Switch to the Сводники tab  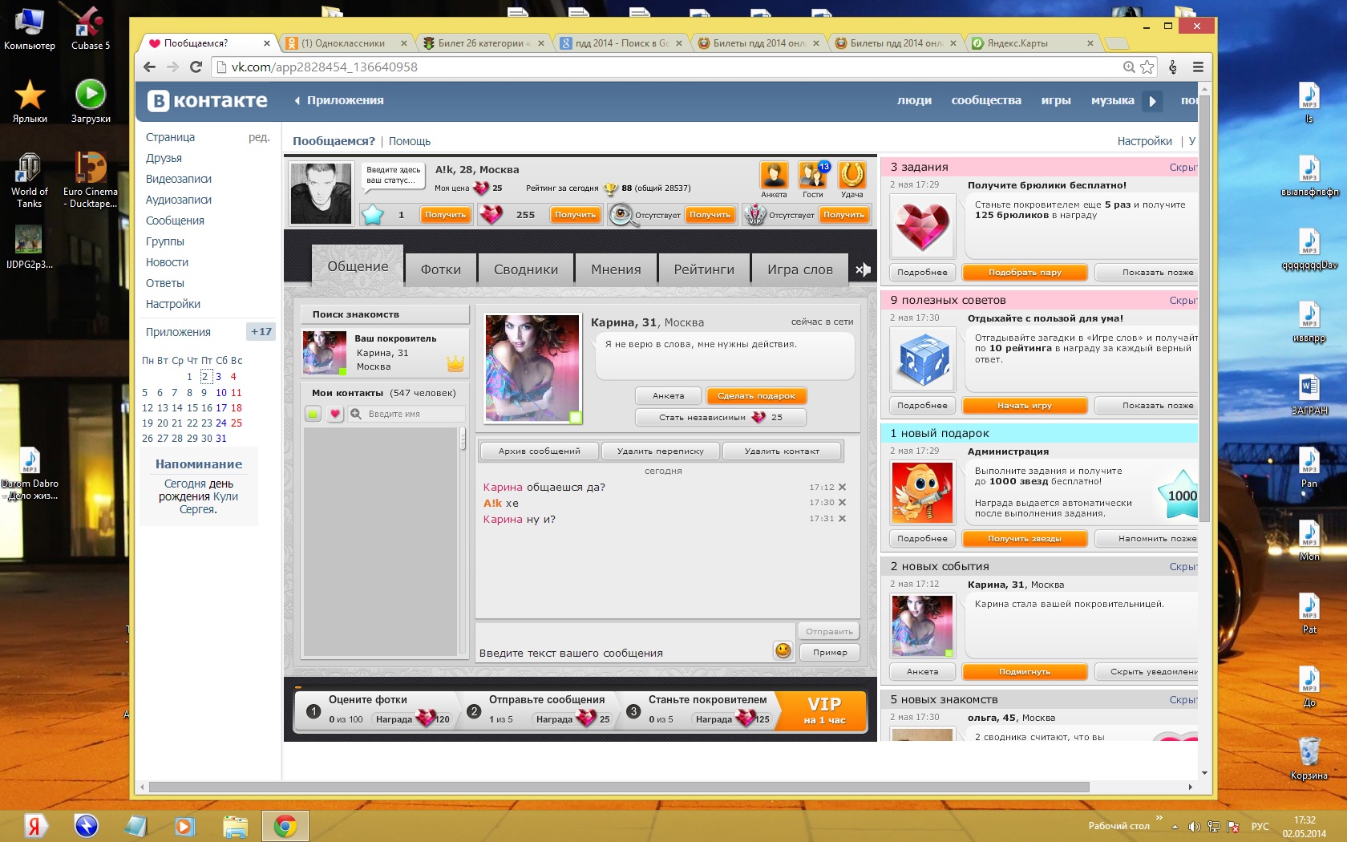525,269
